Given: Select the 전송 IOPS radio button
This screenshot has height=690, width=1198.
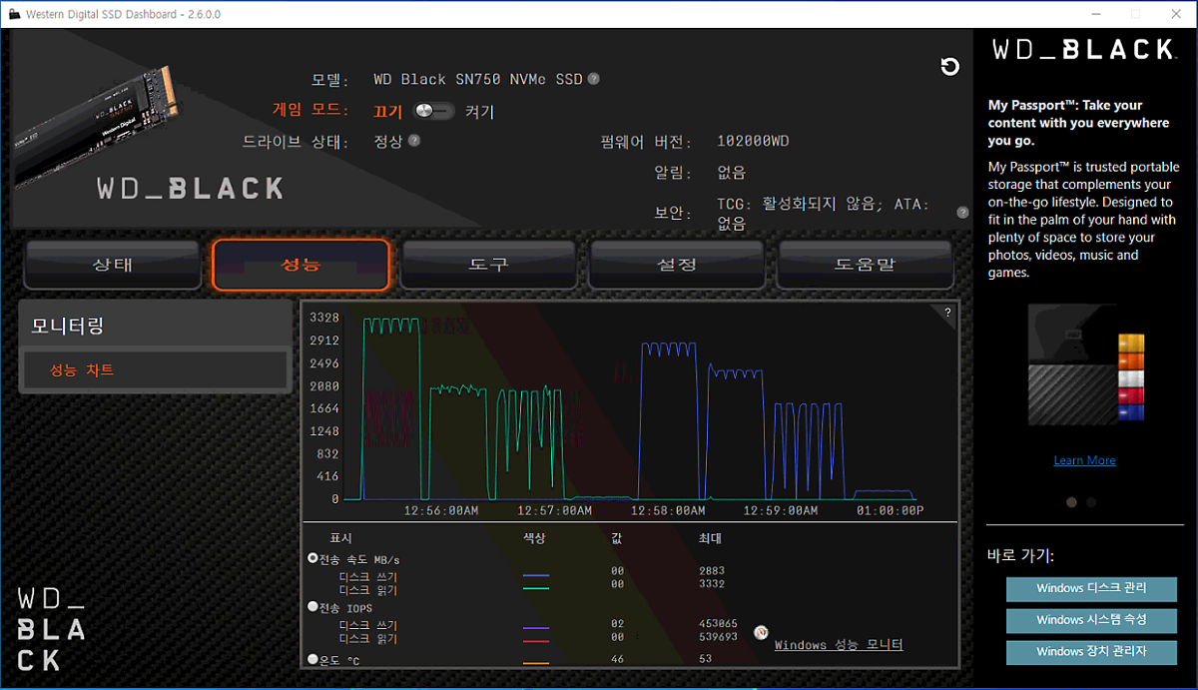Looking at the screenshot, I should tap(313, 607).
